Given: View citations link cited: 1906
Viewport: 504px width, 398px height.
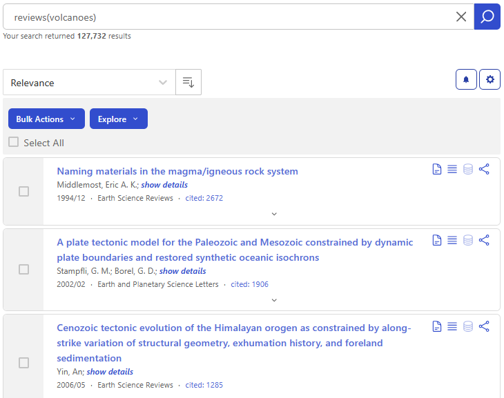Looking at the screenshot, I should pyautogui.click(x=249, y=284).
